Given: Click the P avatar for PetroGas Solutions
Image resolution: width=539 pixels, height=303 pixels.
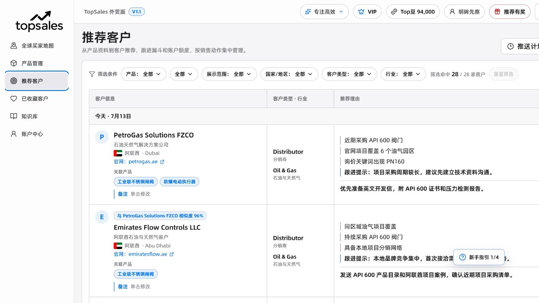Looking at the screenshot, I should click(x=102, y=137).
